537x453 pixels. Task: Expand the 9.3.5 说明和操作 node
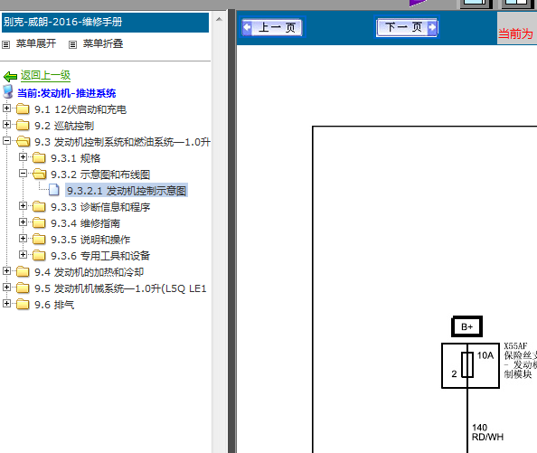[x=23, y=239]
